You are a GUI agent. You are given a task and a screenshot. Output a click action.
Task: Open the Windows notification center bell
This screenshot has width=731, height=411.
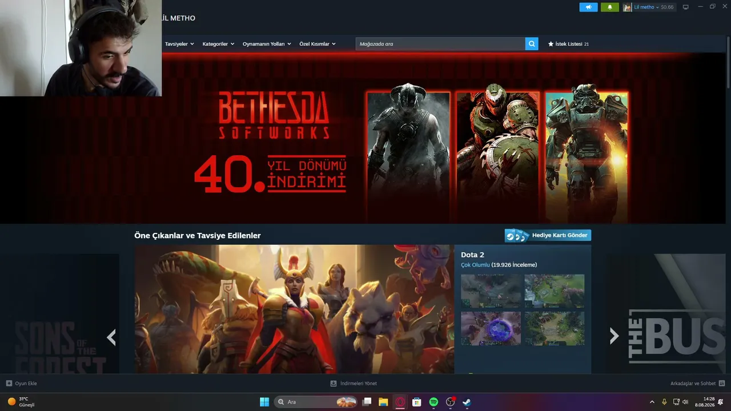tap(721, 402)
